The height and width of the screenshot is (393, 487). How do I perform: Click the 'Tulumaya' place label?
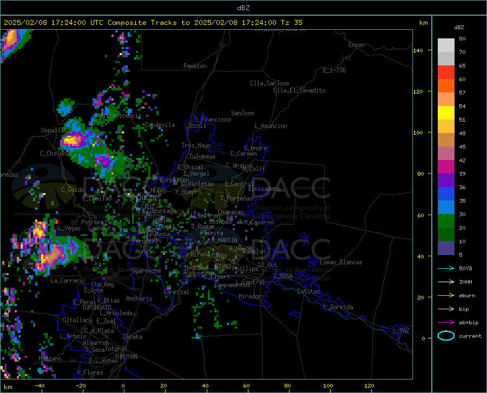tap(202, 156)
